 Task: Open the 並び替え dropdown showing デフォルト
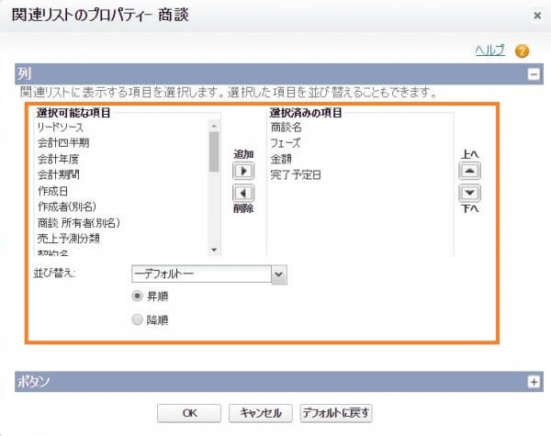[209, 274]
